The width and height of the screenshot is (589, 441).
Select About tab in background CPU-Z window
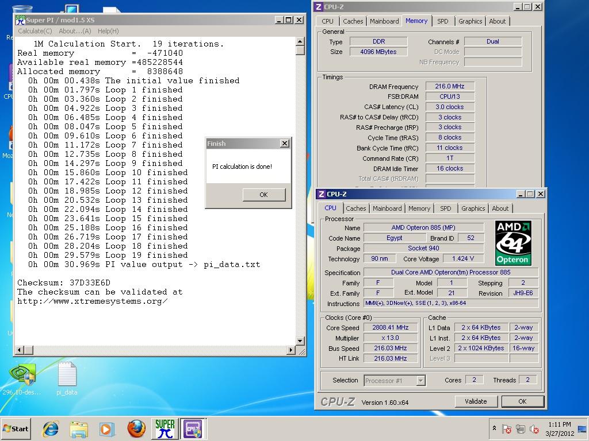tap(498, 21)
